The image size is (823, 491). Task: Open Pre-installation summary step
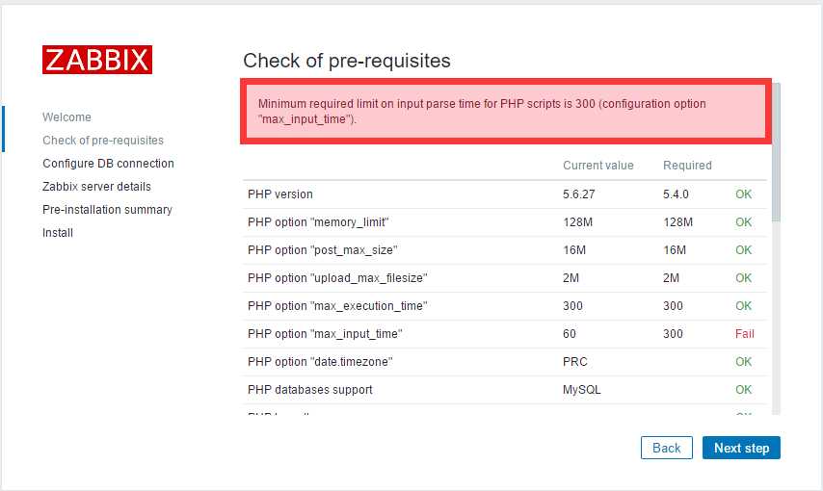107,209
